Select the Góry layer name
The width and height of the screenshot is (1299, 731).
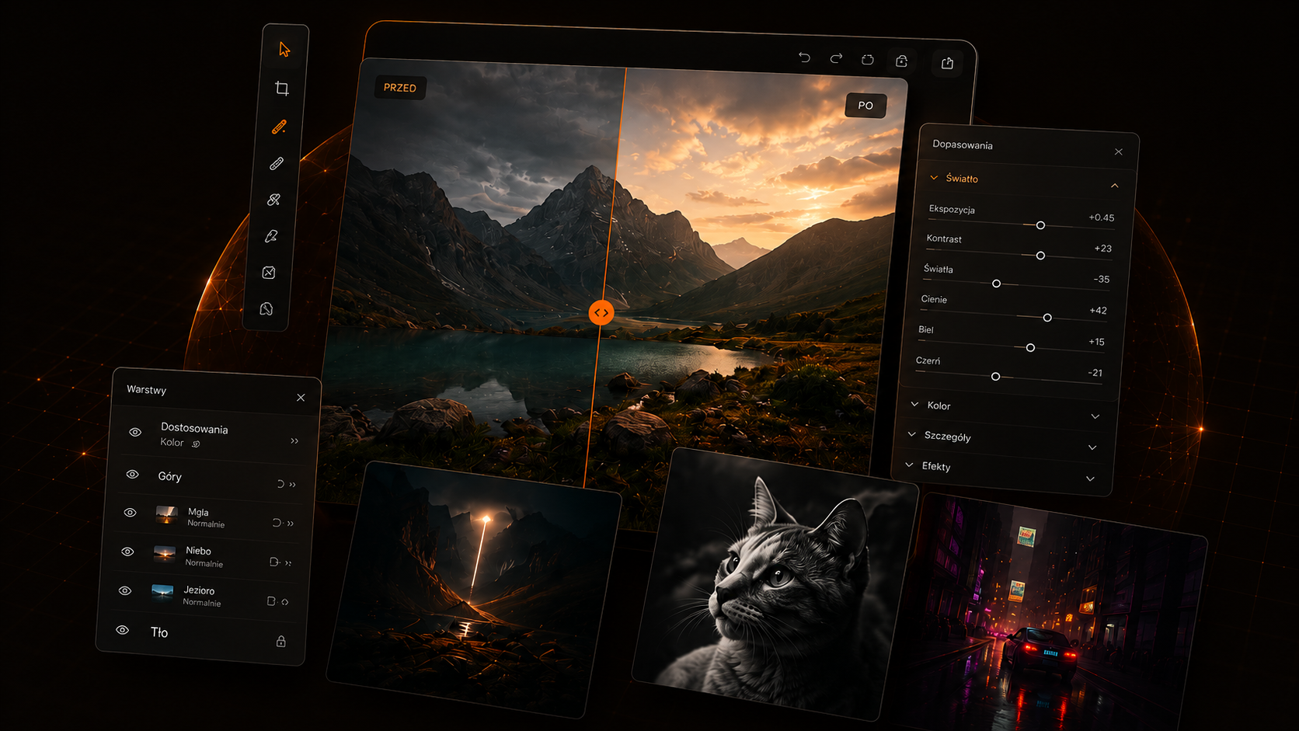click(x=170, y=476)
